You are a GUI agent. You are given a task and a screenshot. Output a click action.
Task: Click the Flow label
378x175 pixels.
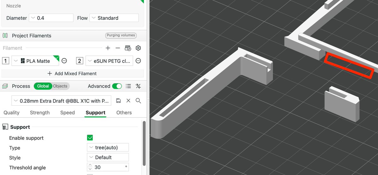click(x=83, y=18)
